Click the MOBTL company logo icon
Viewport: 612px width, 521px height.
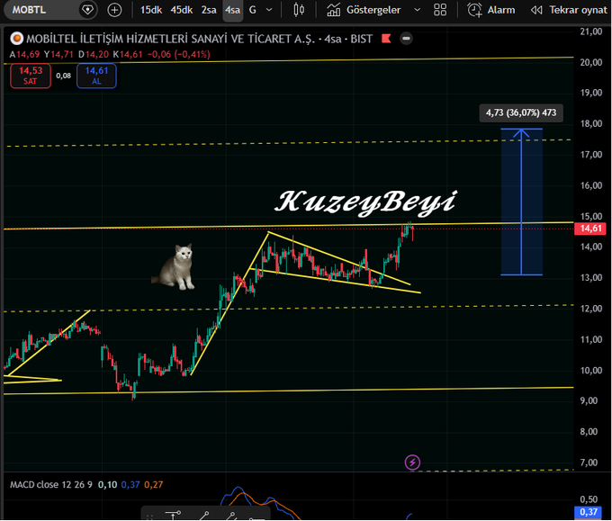[x=17, y=39]
